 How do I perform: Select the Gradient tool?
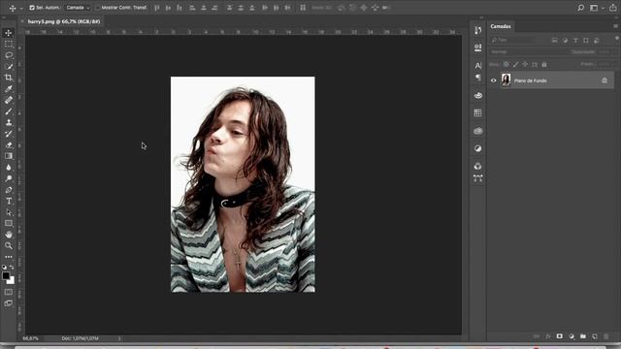(9, 156)
